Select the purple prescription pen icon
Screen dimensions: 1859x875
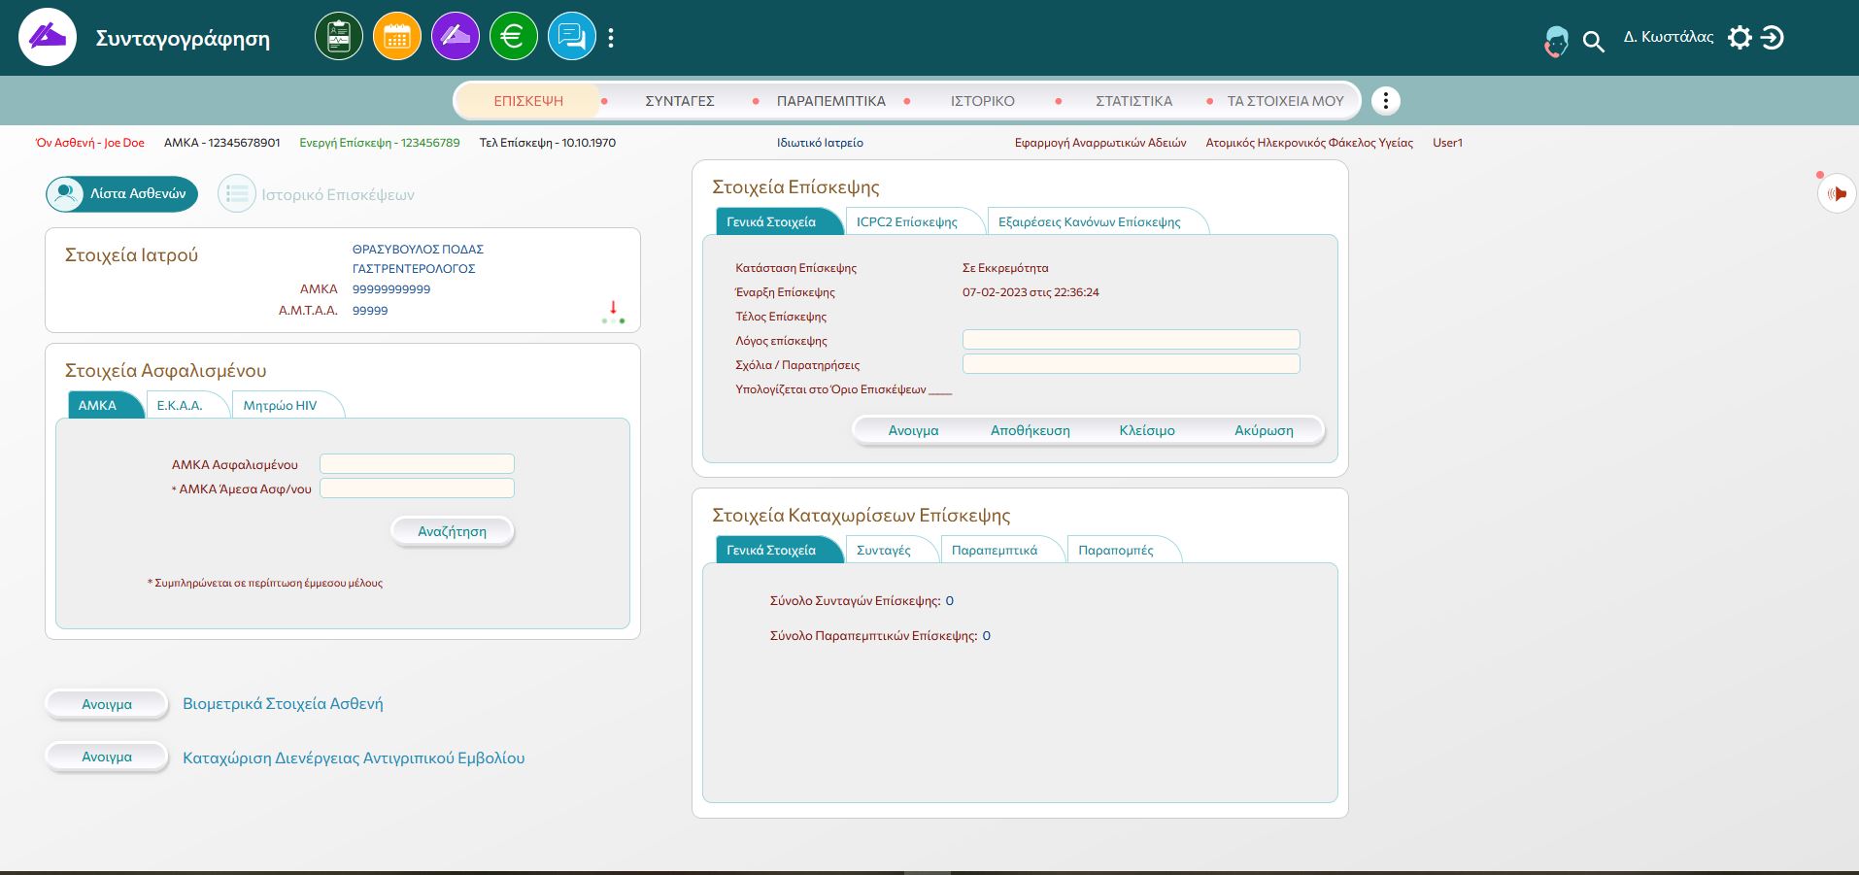456,37
